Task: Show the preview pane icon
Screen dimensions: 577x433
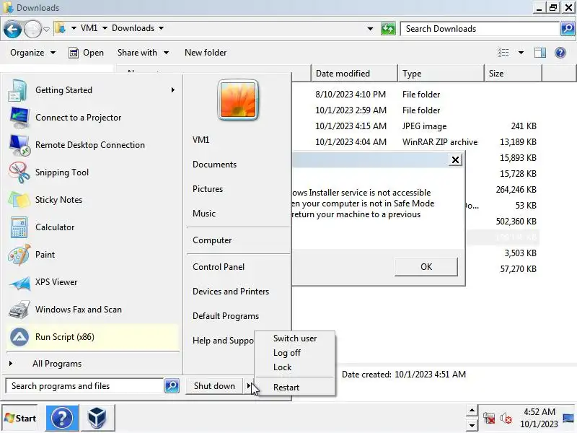Action: [539, 53]
